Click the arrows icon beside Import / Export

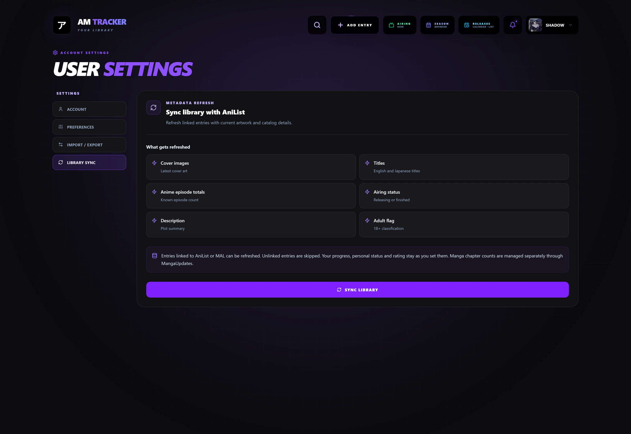(x=60, y=145)
